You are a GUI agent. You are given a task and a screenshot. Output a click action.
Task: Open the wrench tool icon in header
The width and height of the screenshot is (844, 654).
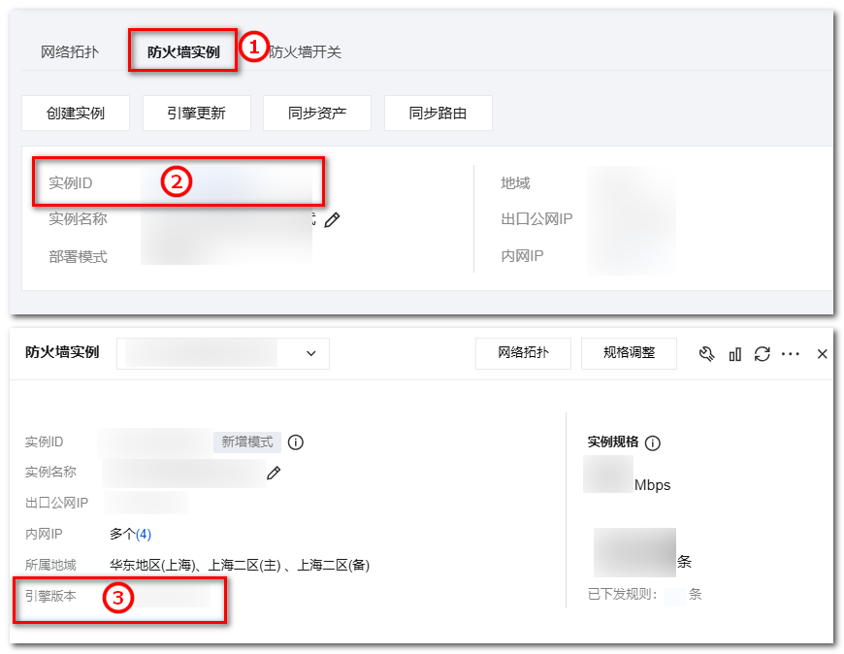coord(707,353)
